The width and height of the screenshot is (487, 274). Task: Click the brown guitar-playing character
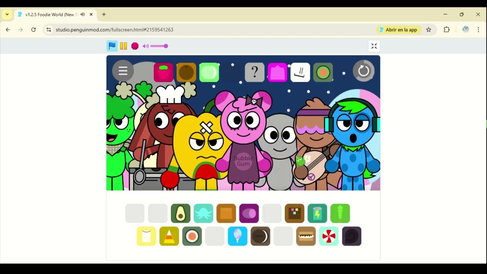point(315,145)
